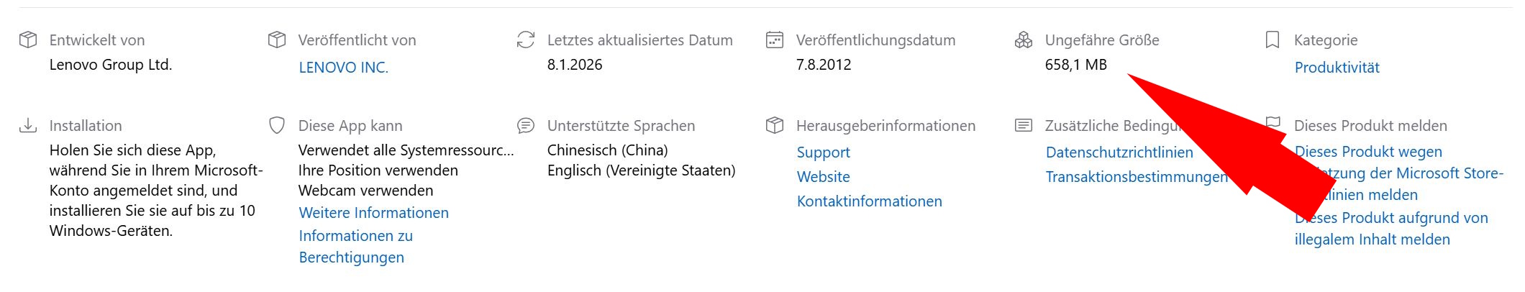
Task: Click the bookmark icon beside Kategorie
Action: pyautogui.click(x=1272, y=40)
